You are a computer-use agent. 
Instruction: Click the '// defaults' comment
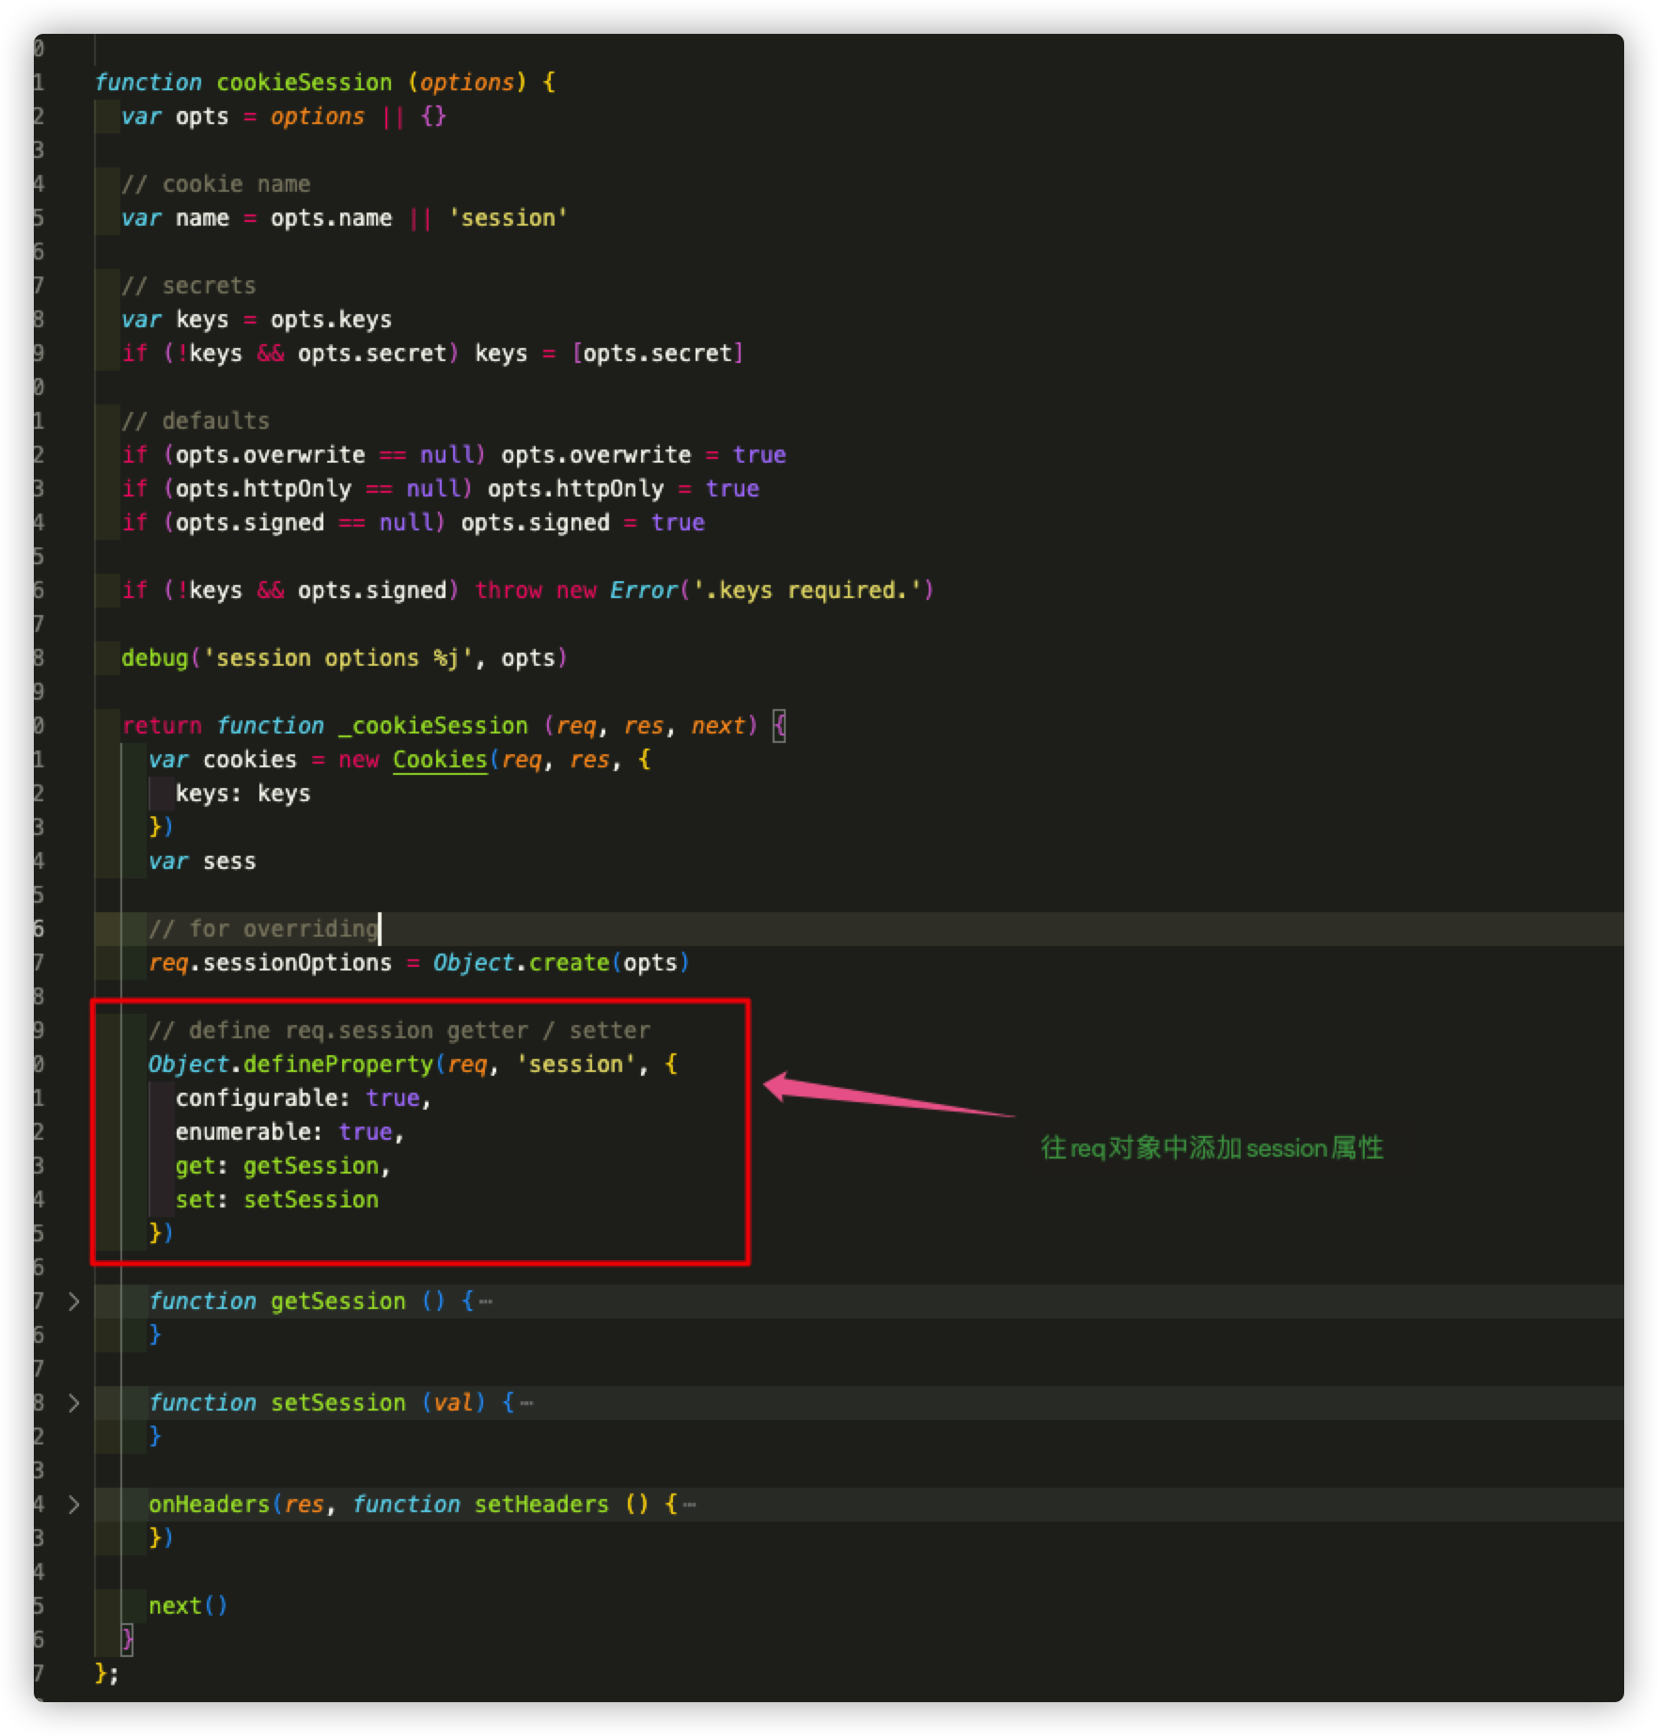(195, 421)
